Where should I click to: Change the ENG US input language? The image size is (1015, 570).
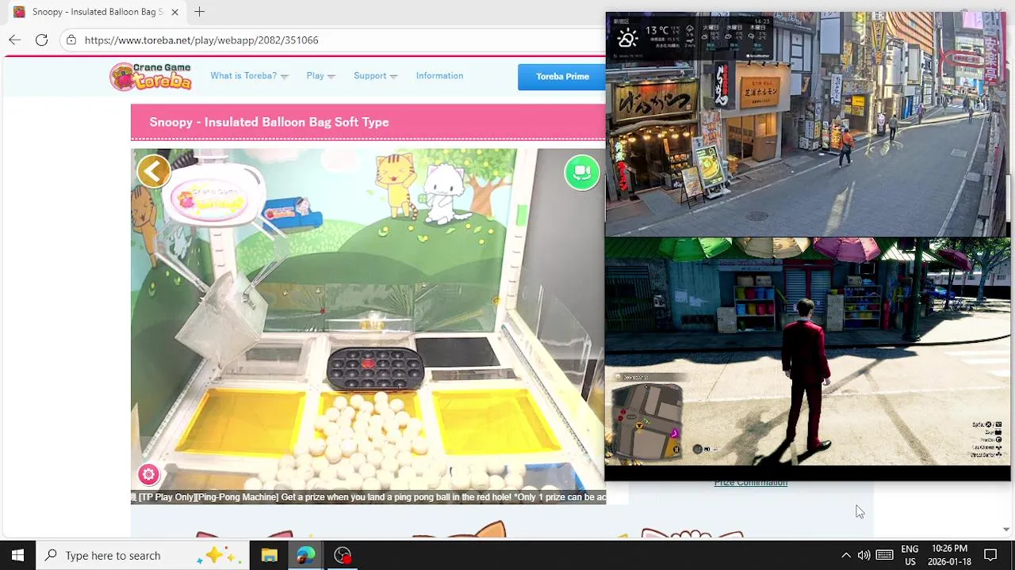(x=910, y=556)
